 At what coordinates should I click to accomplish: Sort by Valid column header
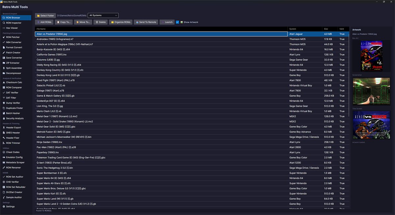tap(343, 29)
